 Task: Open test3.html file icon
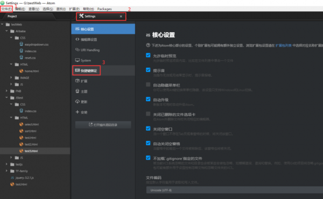click(21, 151)
